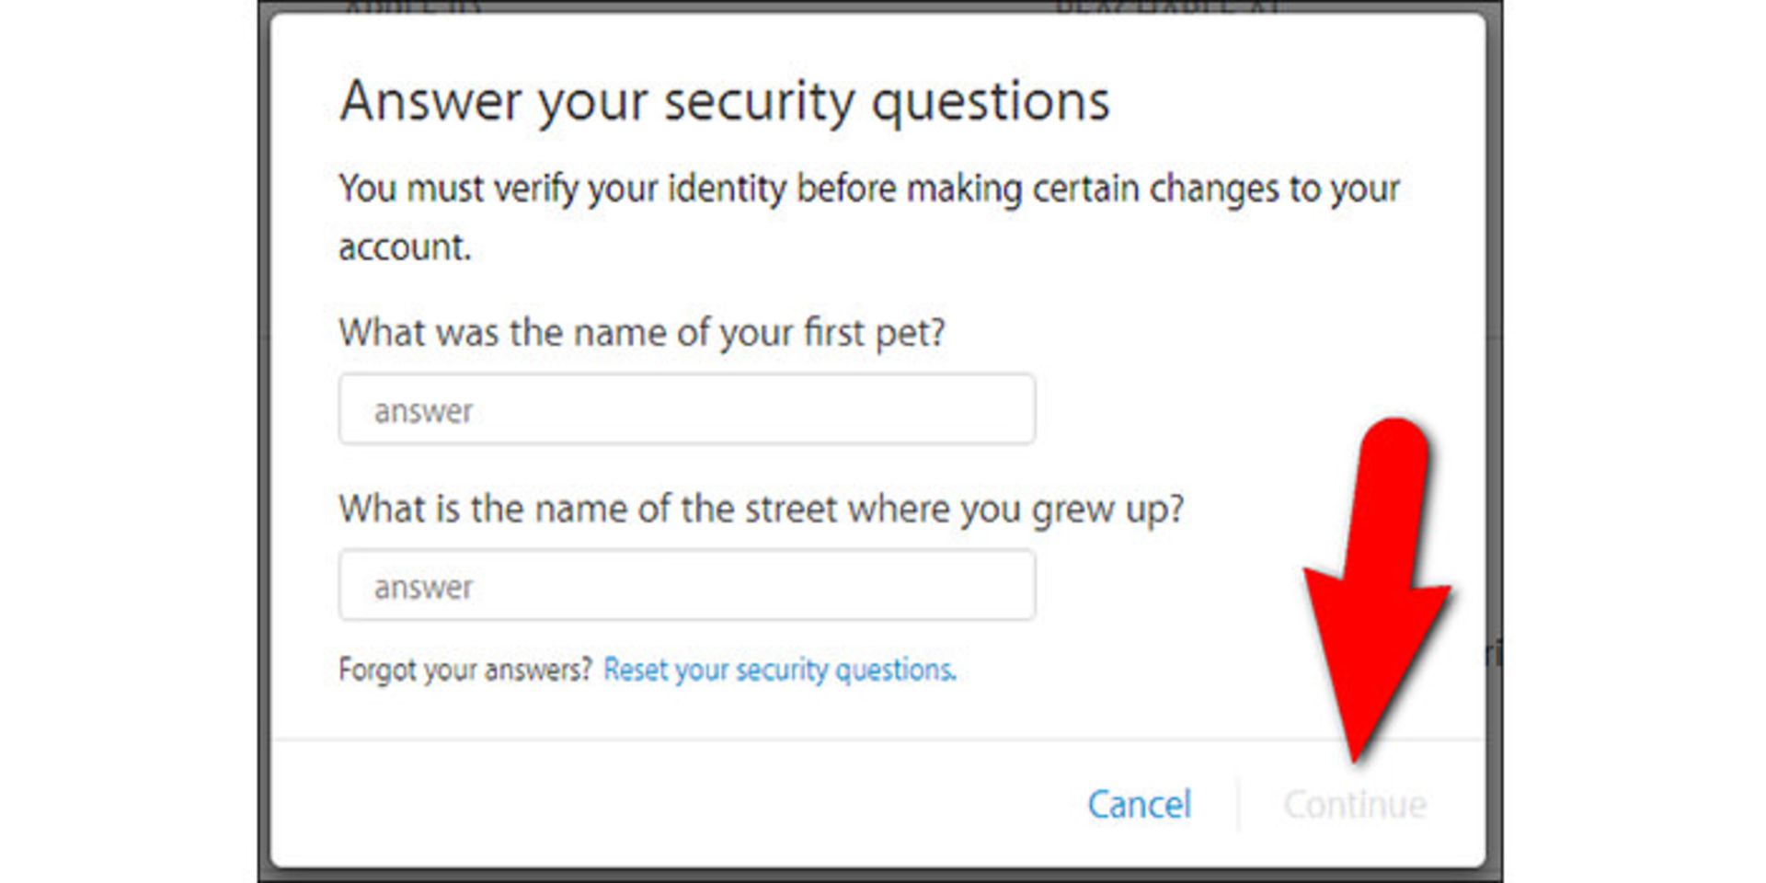This screenshot has width=1766, height=883.
Task: Click the dark border below the dialog
Action: pyautogui.click(x=879, y=875)
